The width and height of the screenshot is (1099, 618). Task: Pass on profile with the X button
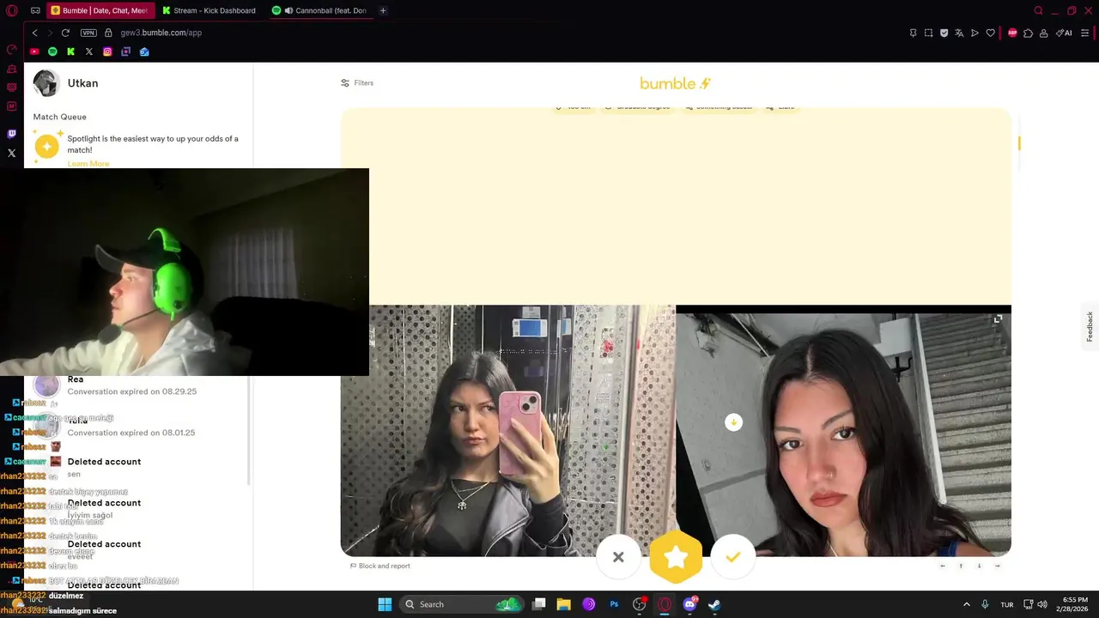(x=618, y=557)
